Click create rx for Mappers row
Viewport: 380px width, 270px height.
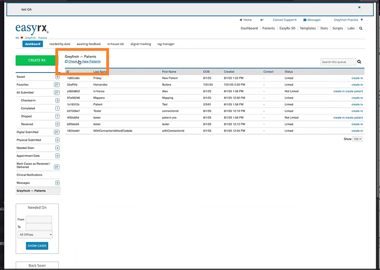[x=357, y=98]
